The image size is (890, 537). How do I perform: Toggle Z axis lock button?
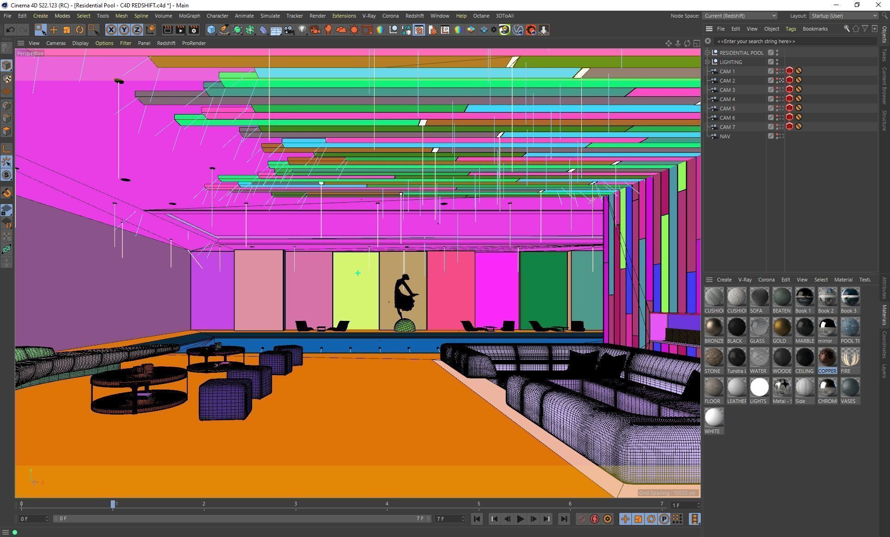137,30
